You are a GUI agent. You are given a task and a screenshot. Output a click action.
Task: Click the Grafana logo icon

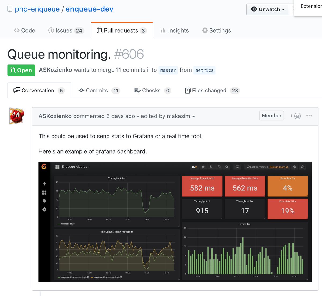tap(44, 167)
